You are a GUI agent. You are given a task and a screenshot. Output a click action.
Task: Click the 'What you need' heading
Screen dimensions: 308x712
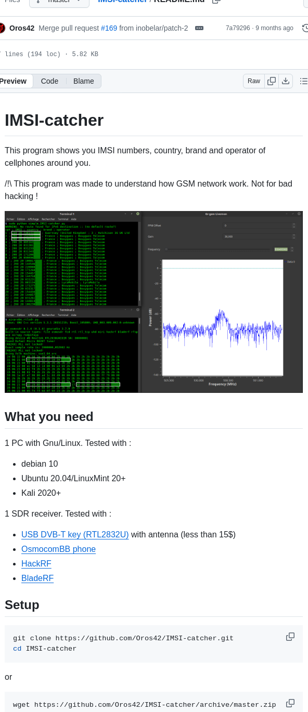49,417
